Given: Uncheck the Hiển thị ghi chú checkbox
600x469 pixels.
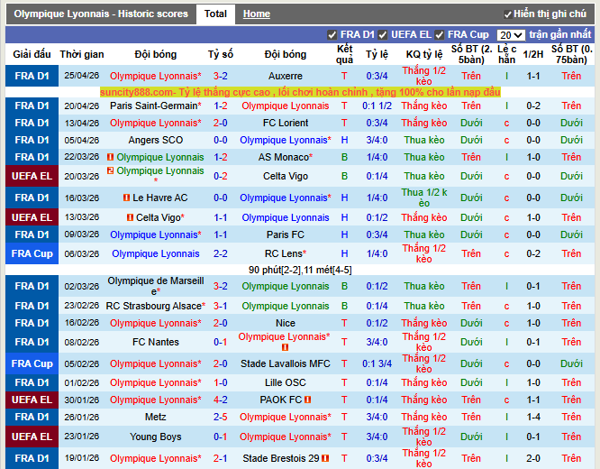Looking at the screenshot, I should [508, 14].
